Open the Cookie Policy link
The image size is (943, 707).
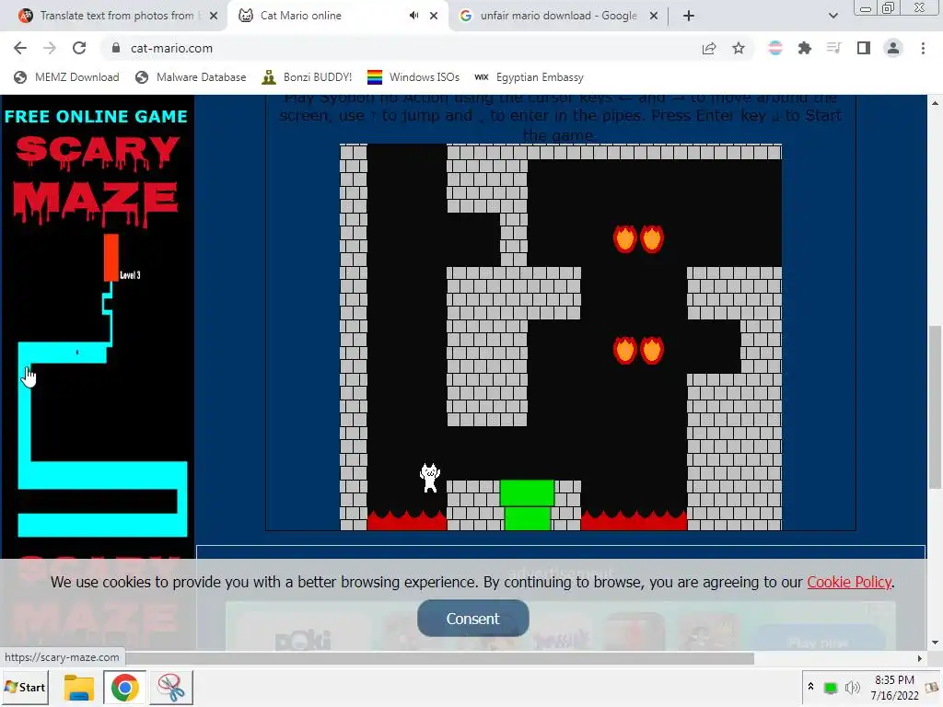point(849,582)
